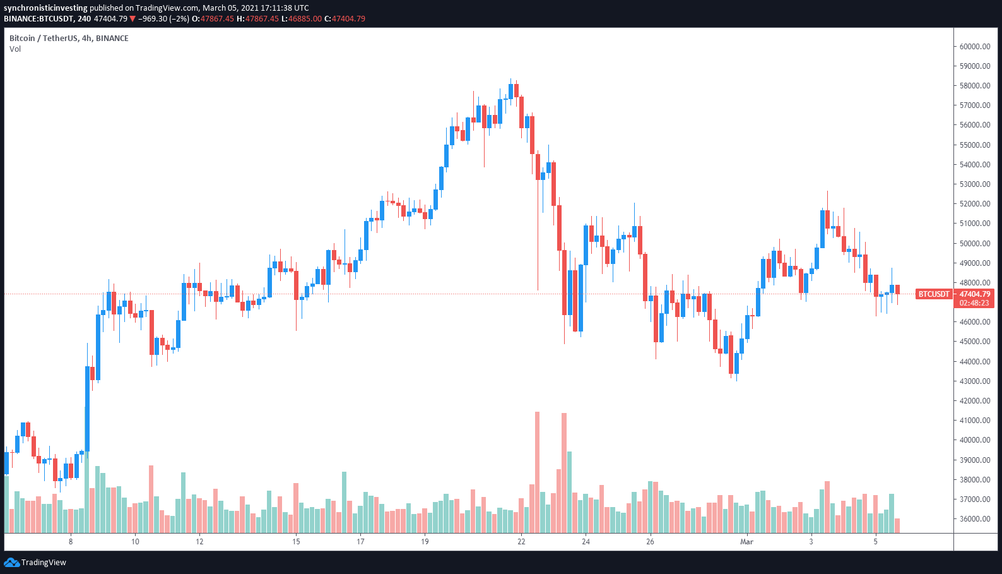Click the 5 date marker on time axis

[875, 542]
